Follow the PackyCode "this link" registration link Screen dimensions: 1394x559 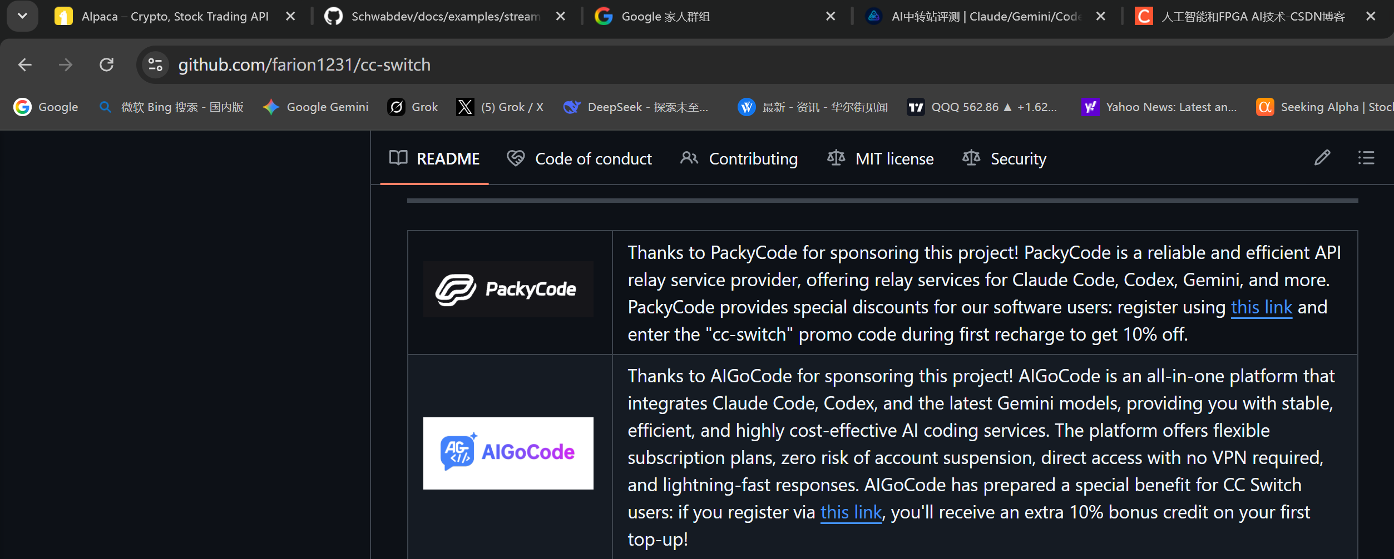point(1262,307)
